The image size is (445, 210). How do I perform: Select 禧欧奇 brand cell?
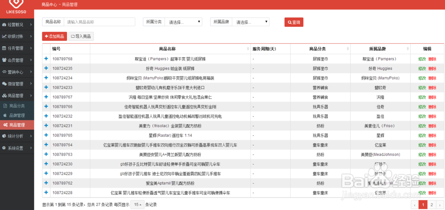tap(380, 88)
